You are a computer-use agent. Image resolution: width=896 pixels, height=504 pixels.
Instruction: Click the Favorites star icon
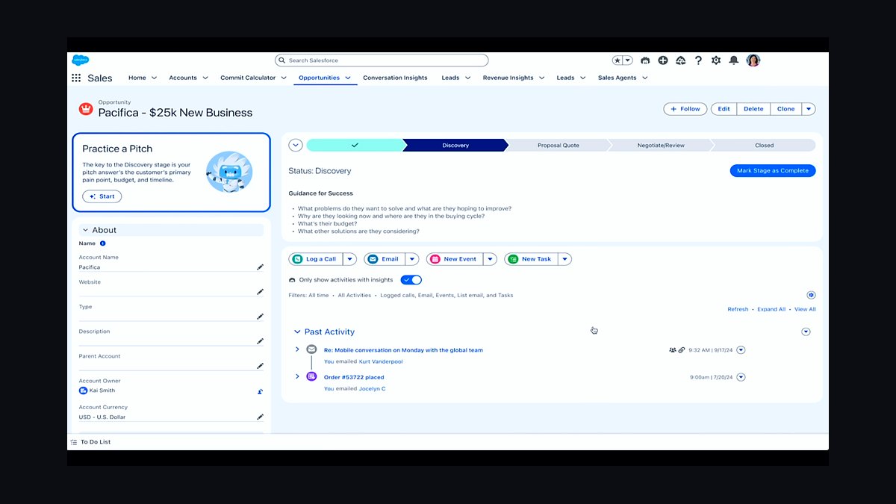click(617, 60)
